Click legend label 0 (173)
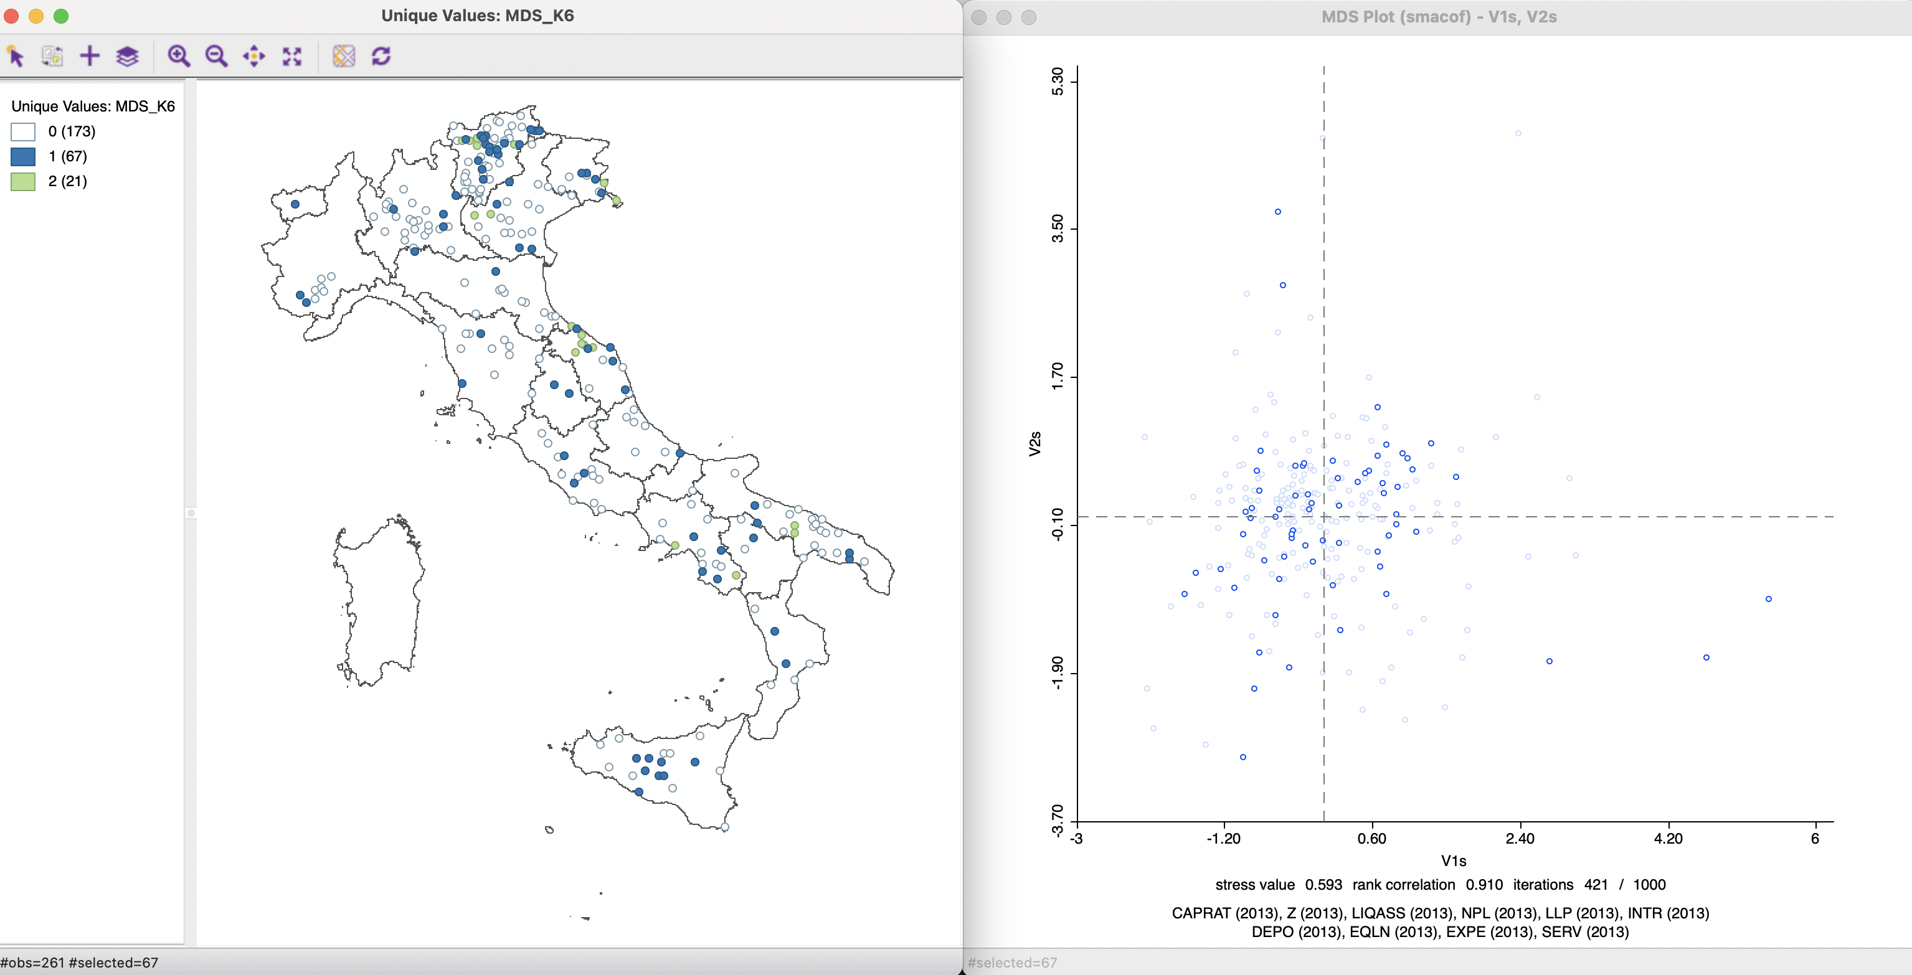Screen dimensions: 1912x975 click(x=72, y=131)
